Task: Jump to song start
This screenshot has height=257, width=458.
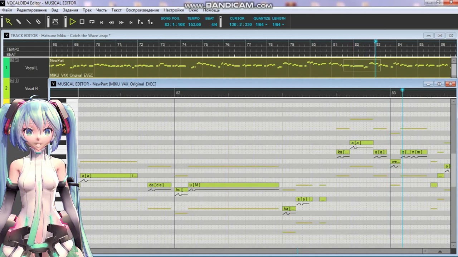Action: [102, 22]
